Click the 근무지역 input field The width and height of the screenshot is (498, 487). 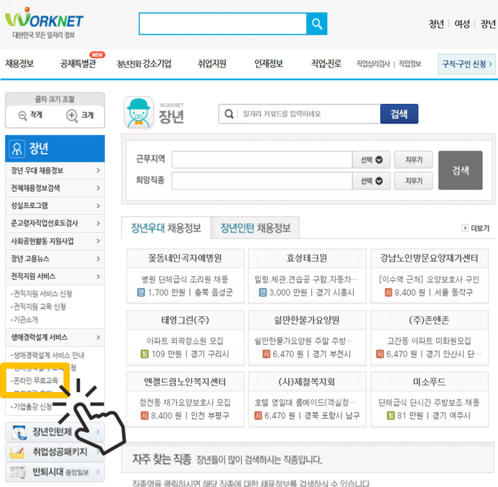[262, 159]
